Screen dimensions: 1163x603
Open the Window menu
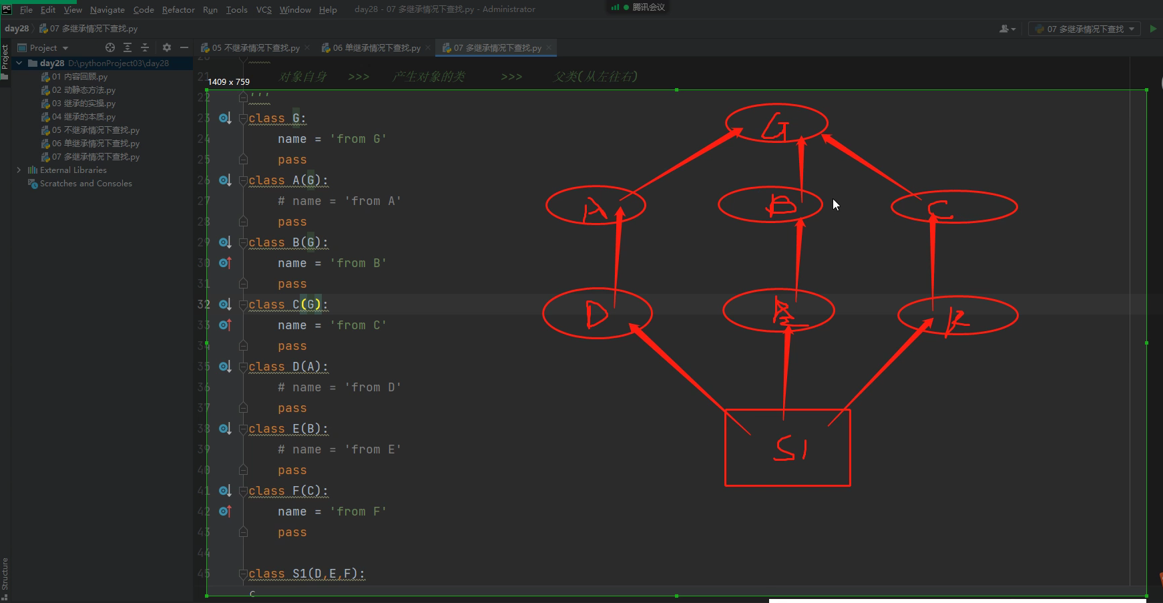tap(295, 9)
